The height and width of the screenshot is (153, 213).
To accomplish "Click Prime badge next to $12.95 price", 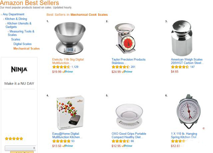I will pos(127,146).
